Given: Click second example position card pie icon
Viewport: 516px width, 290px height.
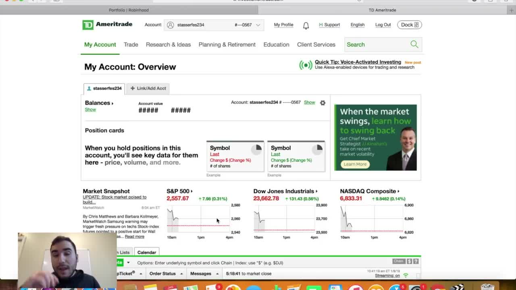Looking at the screenshot, I should 317,150.
